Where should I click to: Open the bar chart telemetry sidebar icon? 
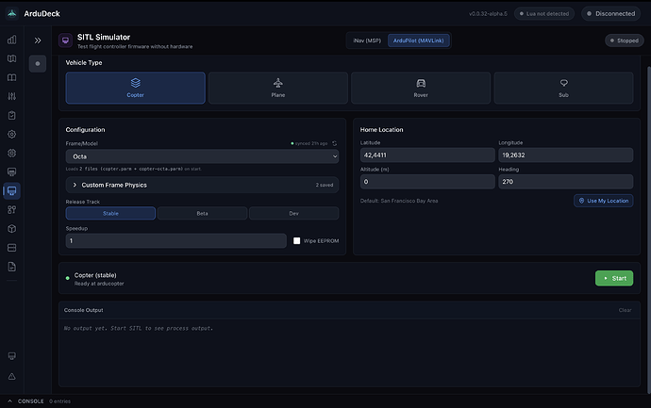(x=12, y=40)
